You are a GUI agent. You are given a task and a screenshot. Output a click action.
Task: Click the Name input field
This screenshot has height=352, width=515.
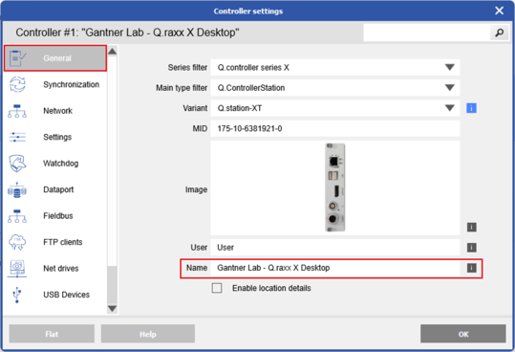click(x=335, y=268)
